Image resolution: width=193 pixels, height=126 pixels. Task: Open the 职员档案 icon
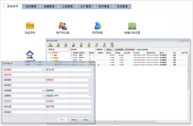tap(98, 26)
